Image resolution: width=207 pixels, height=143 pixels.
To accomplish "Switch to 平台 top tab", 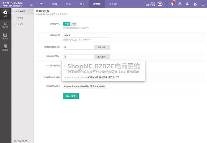I will [x=41, y=4].
